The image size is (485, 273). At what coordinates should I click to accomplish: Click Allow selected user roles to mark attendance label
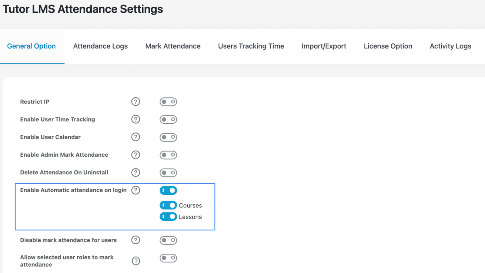tap(67, 261)
